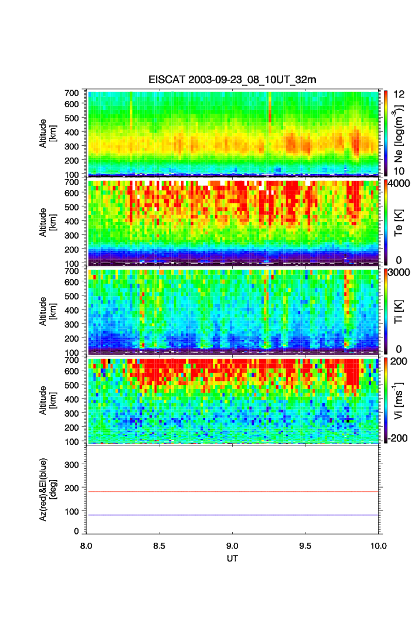Click the 8.0 tick label on the time axis

86,546
